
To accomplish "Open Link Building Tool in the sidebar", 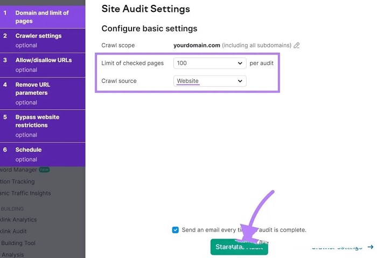I will [x=18, y=243].
